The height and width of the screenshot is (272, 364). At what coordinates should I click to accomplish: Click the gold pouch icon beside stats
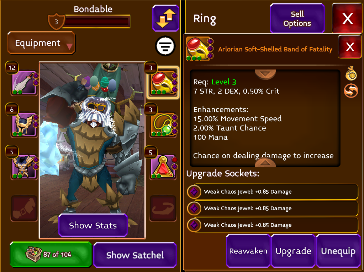coord(351,73)
